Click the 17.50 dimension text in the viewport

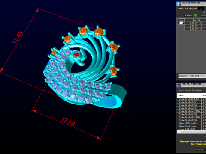tap(68, 122)
